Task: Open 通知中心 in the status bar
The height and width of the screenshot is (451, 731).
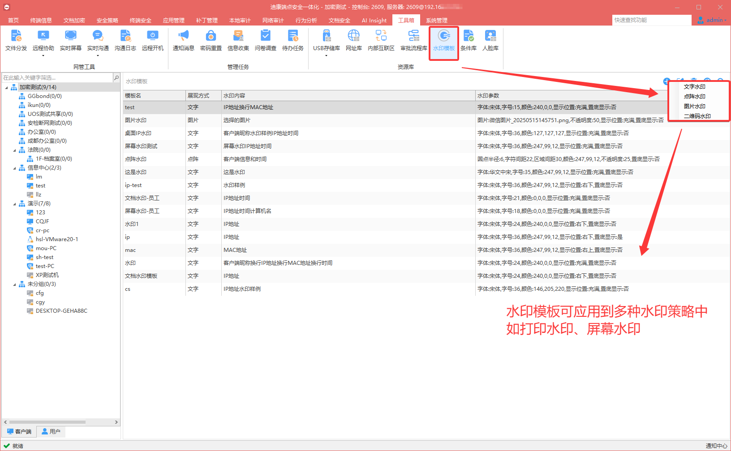Action: (717, 446)
